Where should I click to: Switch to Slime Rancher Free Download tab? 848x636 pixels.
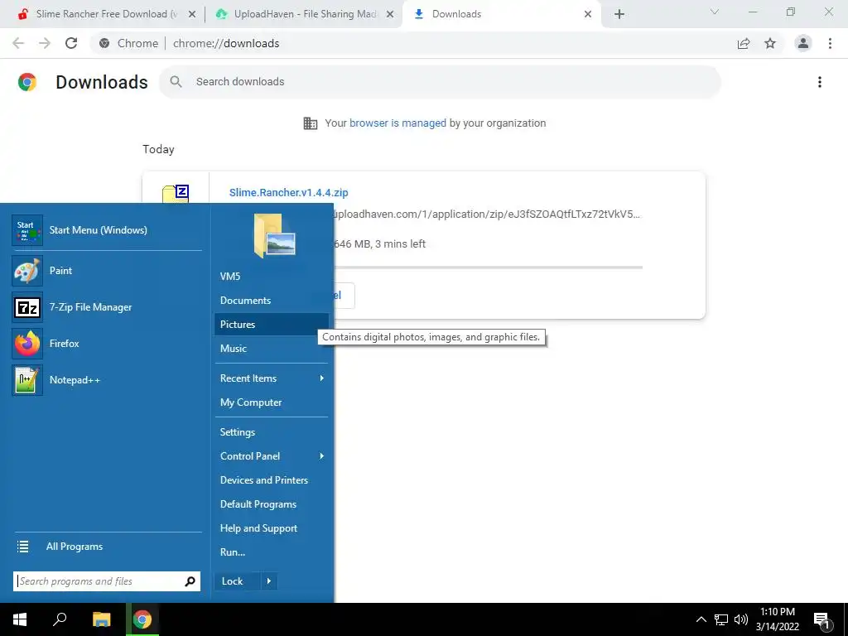point(106,14)
